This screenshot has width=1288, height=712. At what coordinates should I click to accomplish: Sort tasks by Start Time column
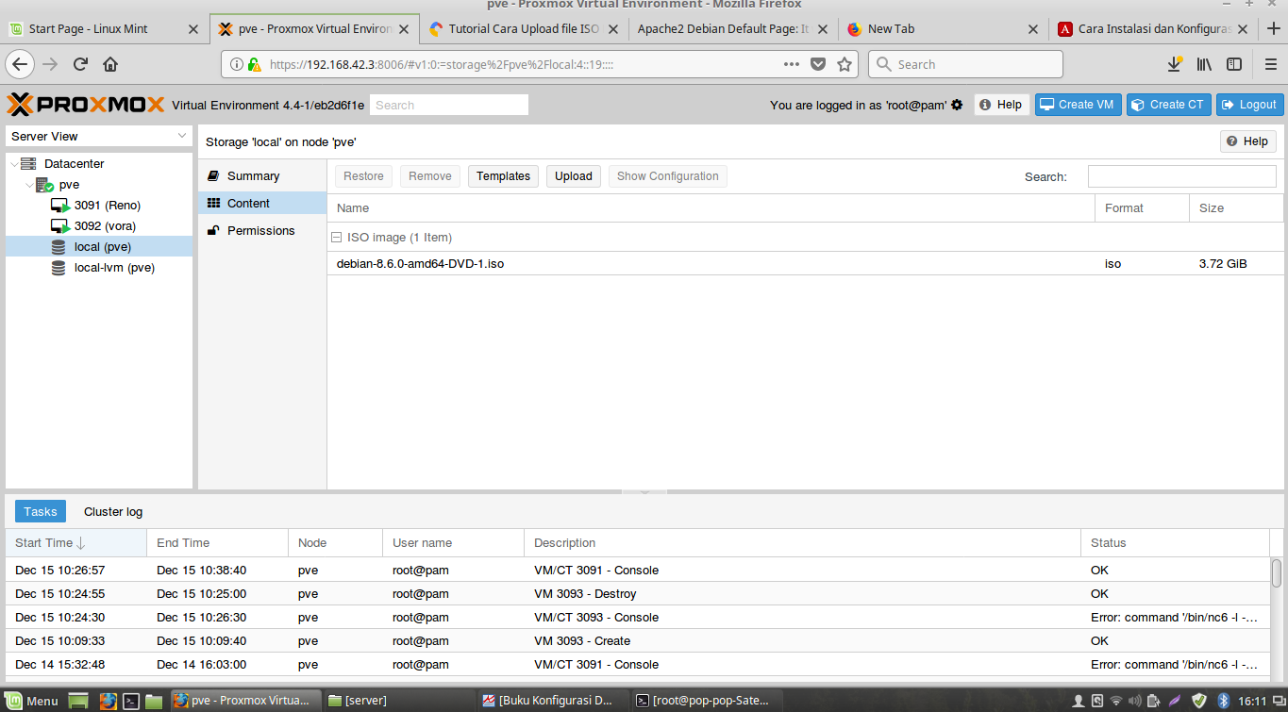point(75,543)
